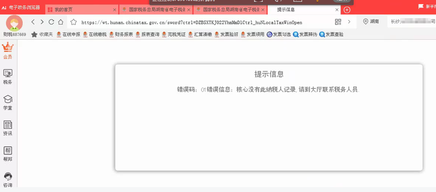436x192 pixels.
Task: Open the 资讯 sidebar item
Action: click(x=8, y=128)
